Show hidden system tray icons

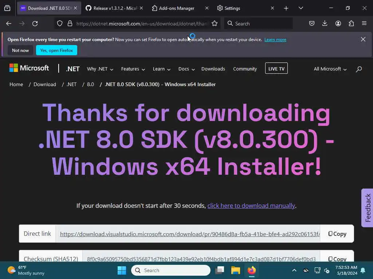(294, 270)
